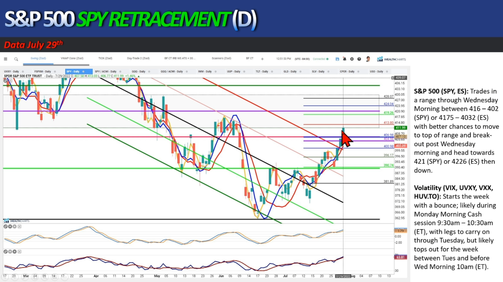Click the plus icon on main price chart

coord(10,80)
